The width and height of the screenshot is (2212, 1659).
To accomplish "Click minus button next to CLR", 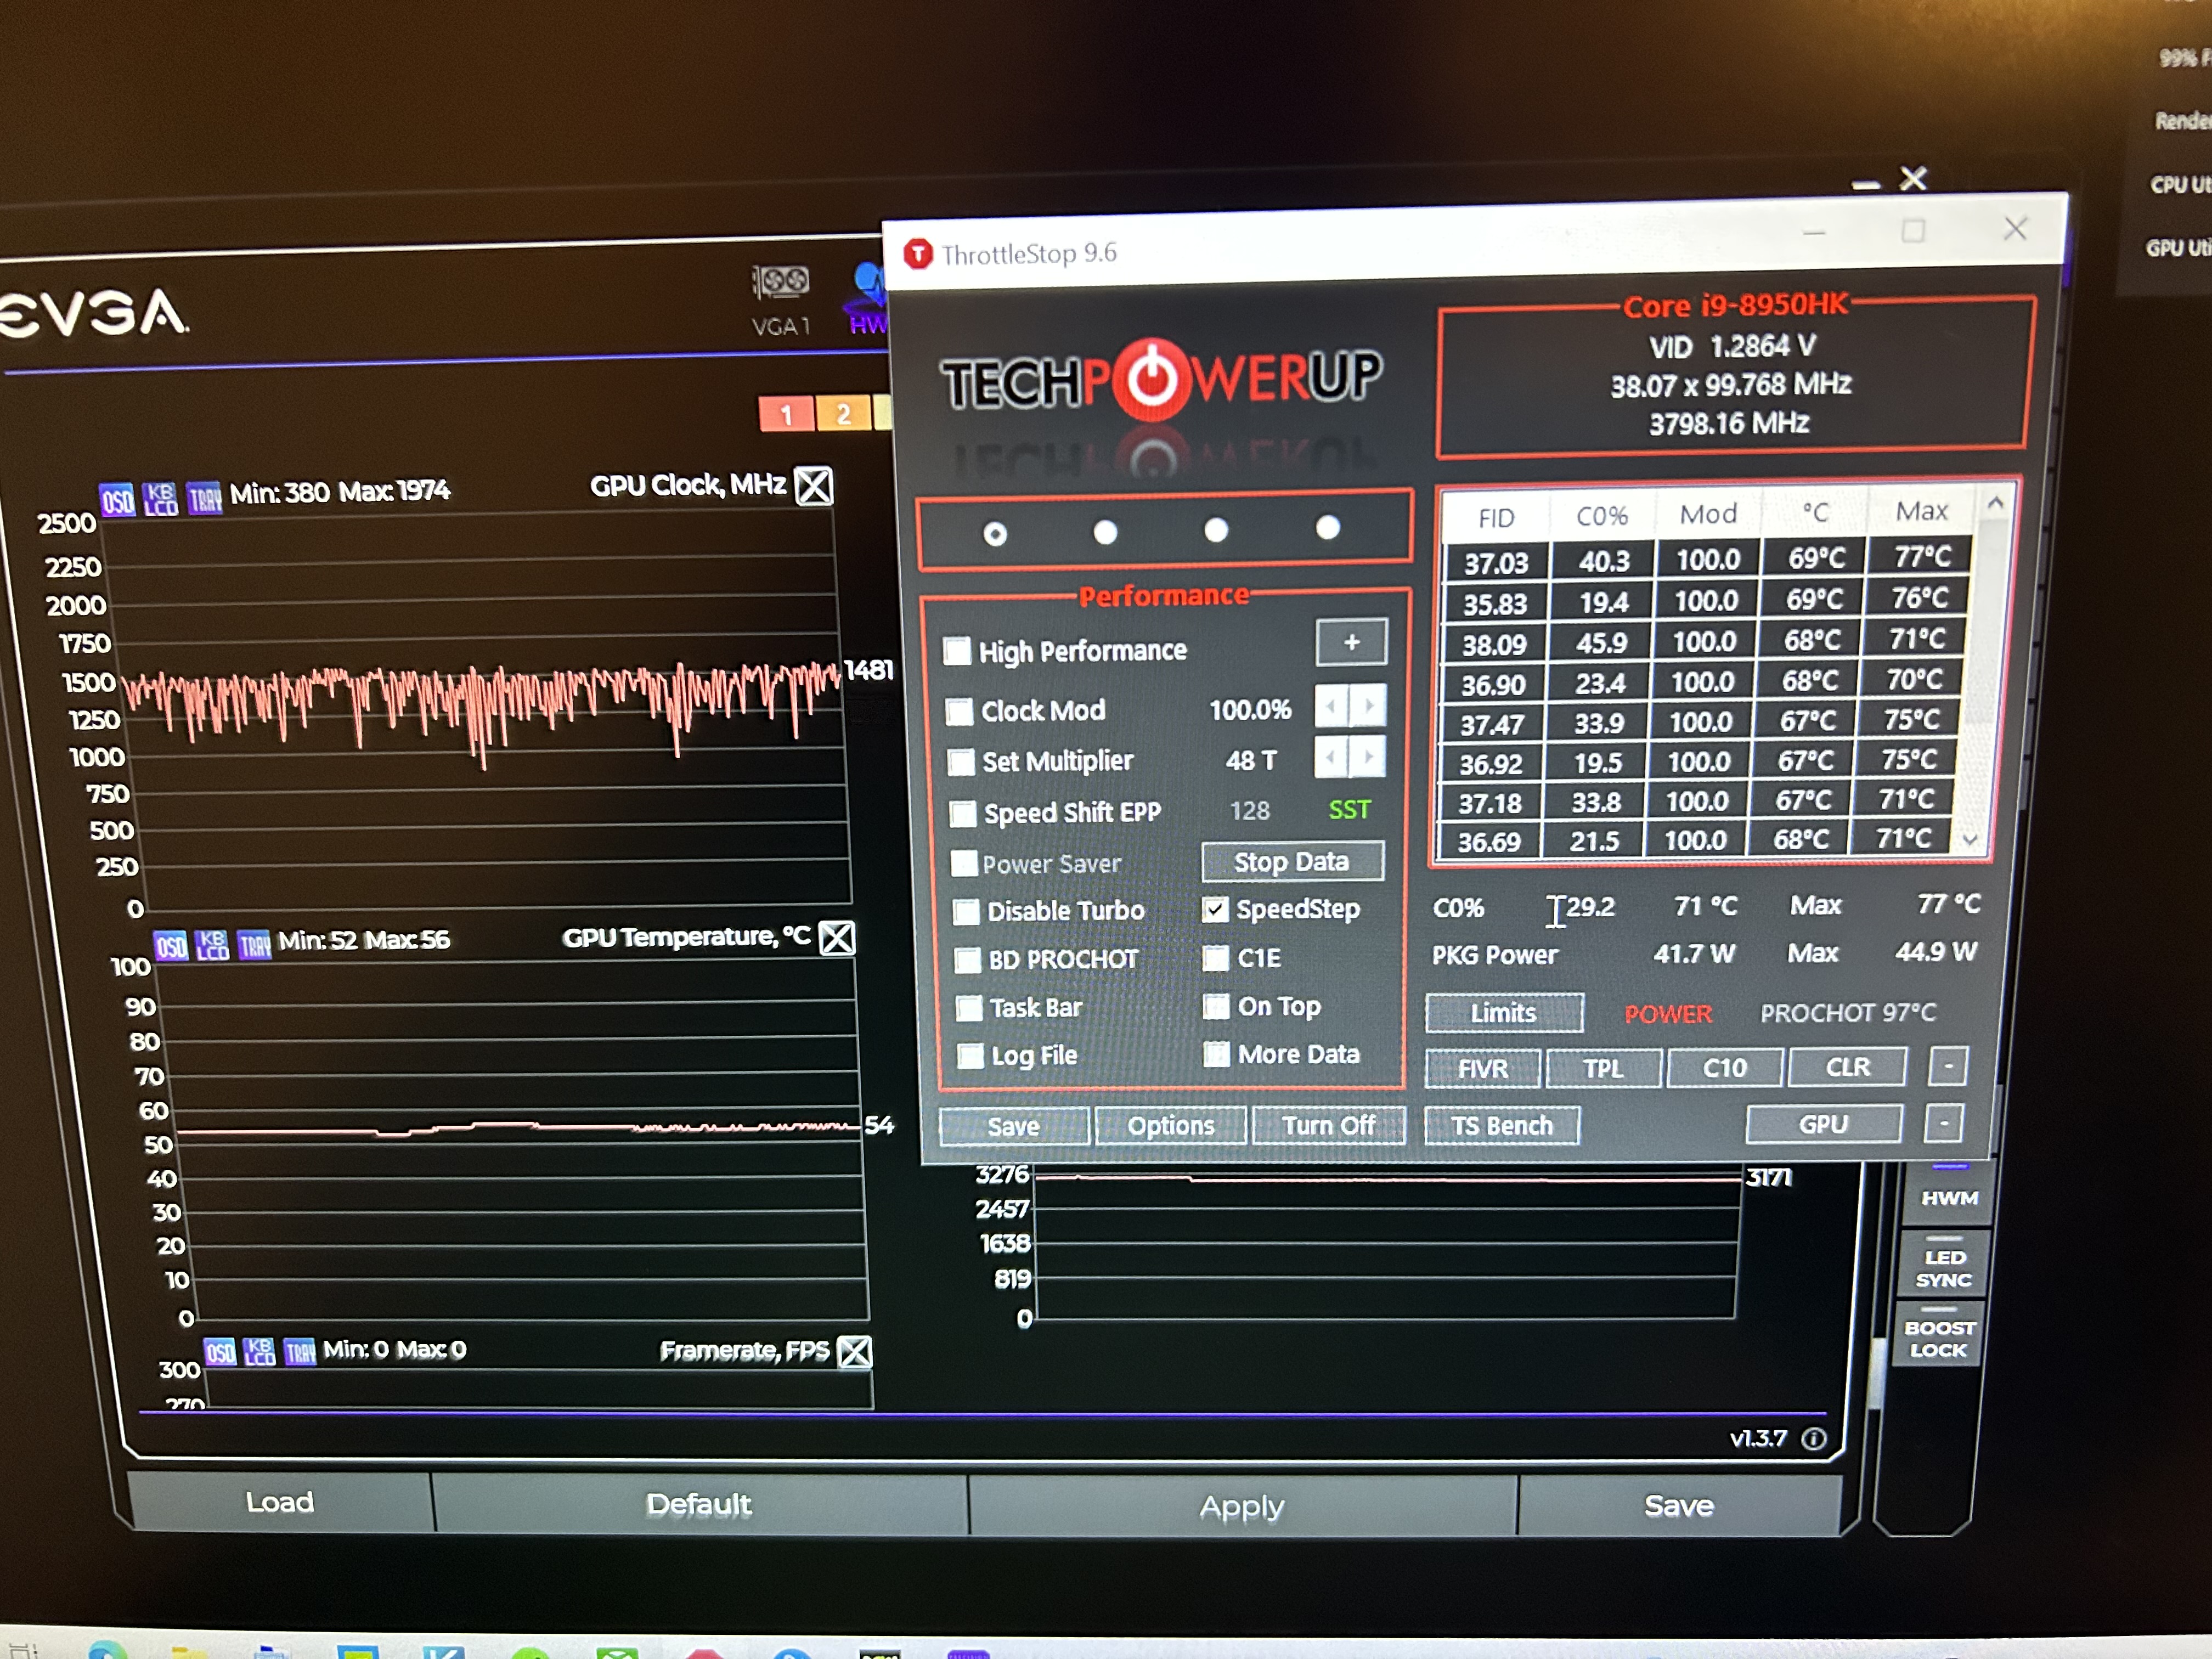I will [1948, 1066].
